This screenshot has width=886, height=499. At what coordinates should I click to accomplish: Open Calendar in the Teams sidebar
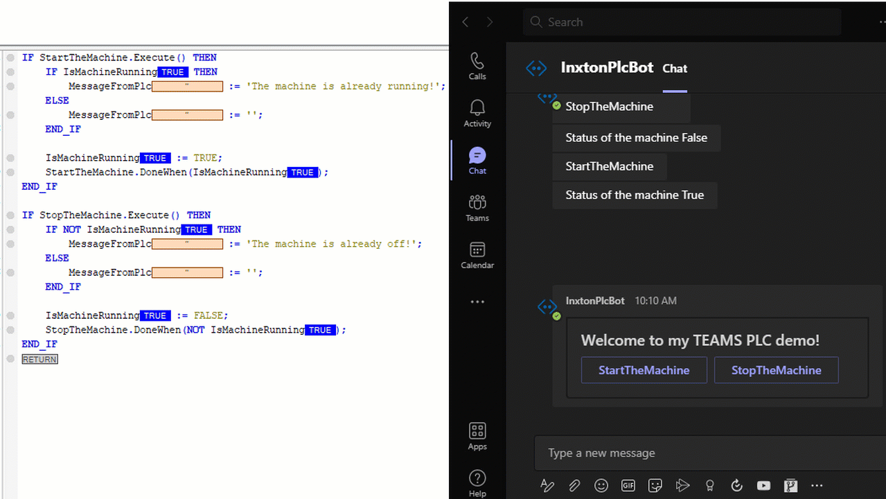477,255
